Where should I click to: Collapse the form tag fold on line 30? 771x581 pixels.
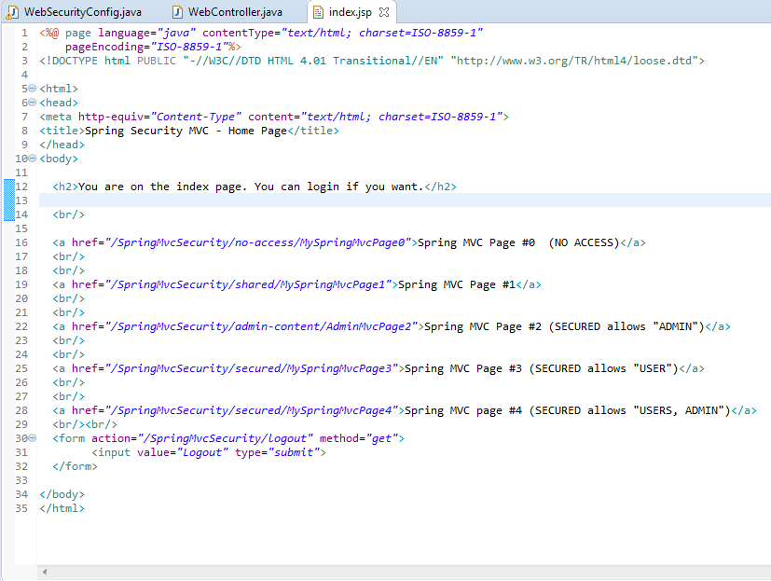pyautogui.click(x=33, y=437)
